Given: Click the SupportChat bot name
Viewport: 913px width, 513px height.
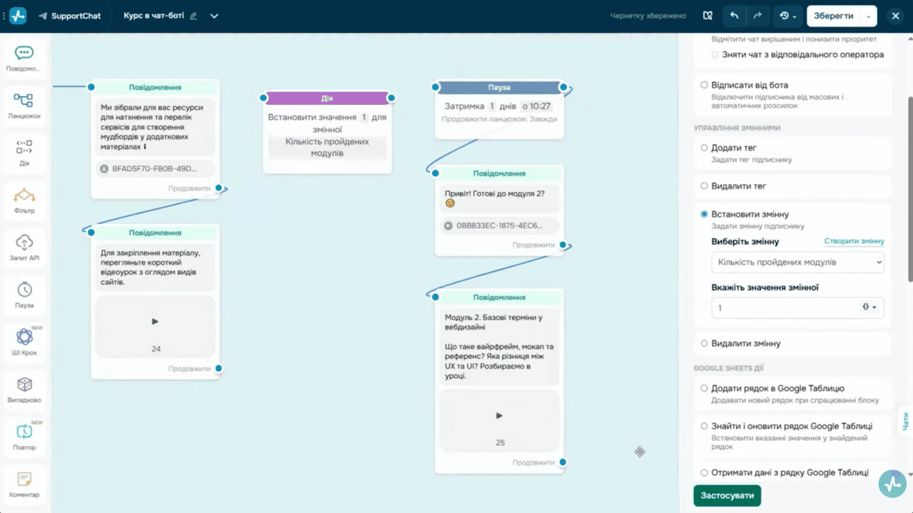Looking at the screenshot, I should coord(76,16).
